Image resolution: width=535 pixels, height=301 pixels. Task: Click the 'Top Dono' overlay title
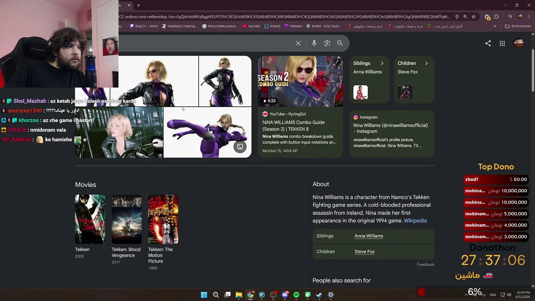click(x=496, y=167)
